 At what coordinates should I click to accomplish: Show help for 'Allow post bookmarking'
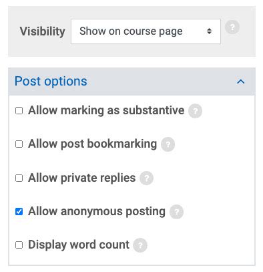[x=168, y=144]
